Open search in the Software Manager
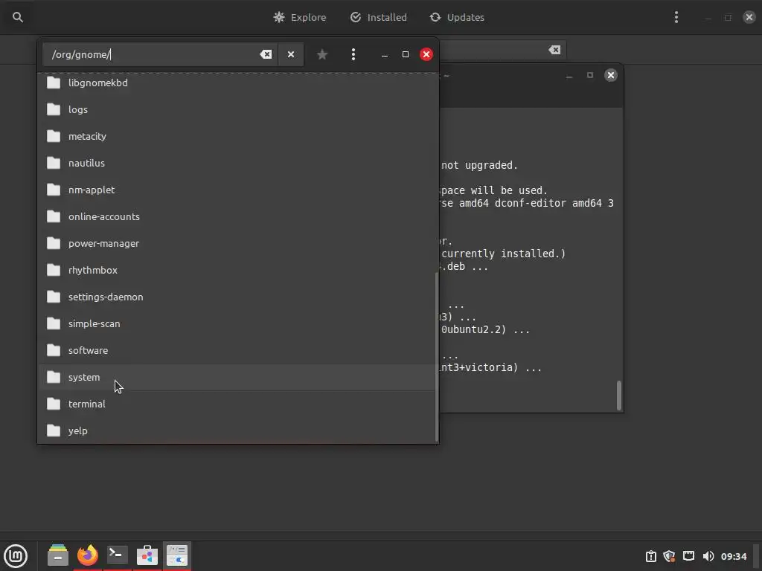This screenshot has height=571, width=762. [18, 17]
